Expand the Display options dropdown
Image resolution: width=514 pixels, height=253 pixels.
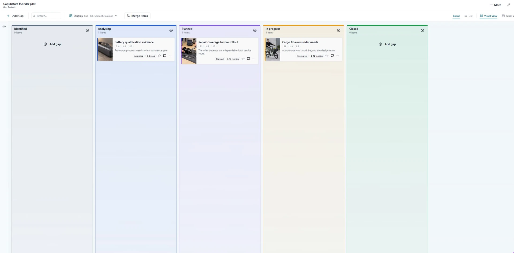(93, 16)
